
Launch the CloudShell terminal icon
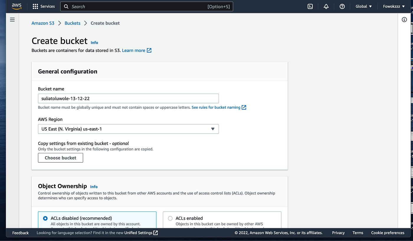pos(310,6)
